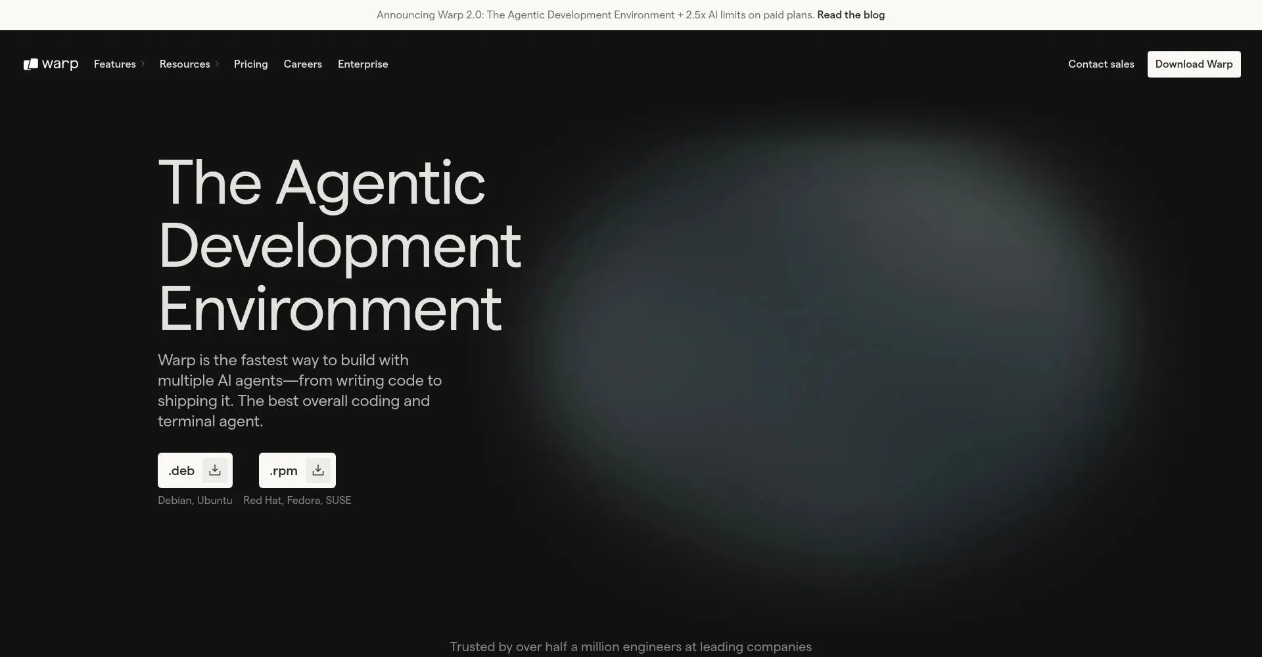Open the Careers page

pos(303,64)
